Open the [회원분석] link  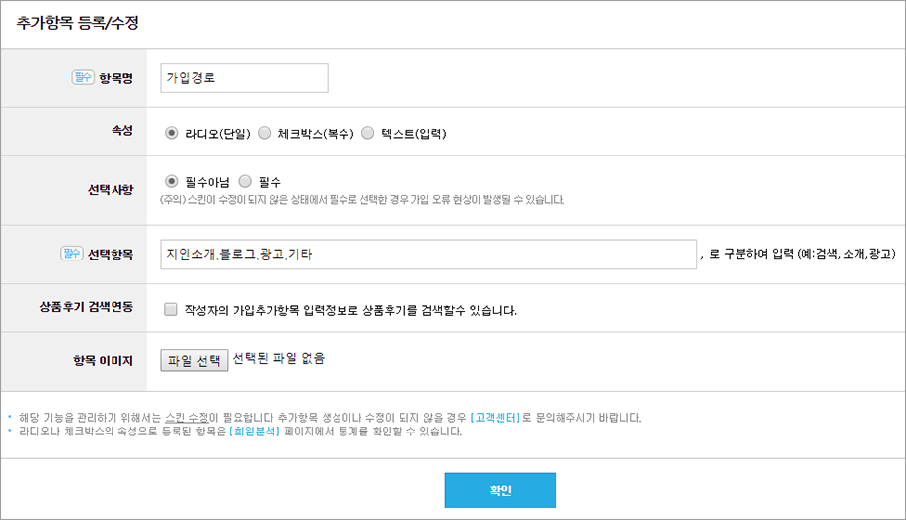[254, 432]
